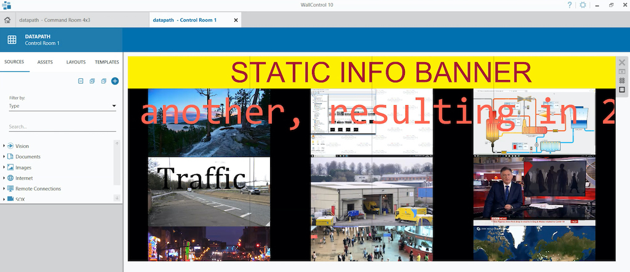The height and width of the screenshot is (272, 630).
Task: Click the collapse all minus box icon
Action: point(81,81)
